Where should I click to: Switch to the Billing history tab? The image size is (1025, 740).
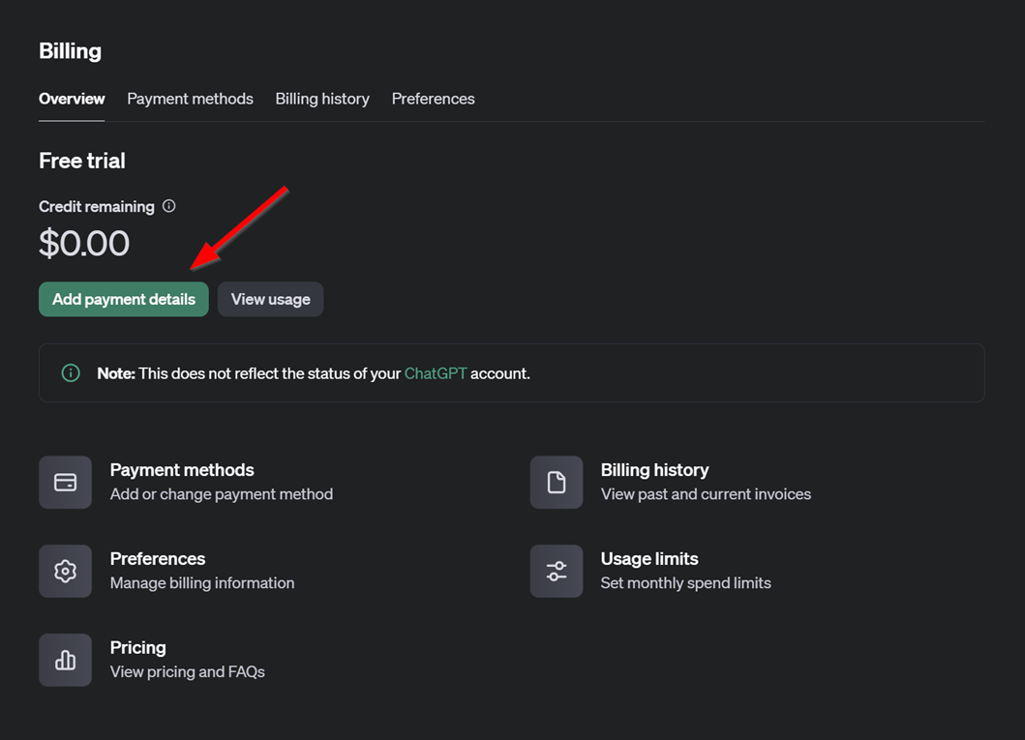click(x=322, y=99)
